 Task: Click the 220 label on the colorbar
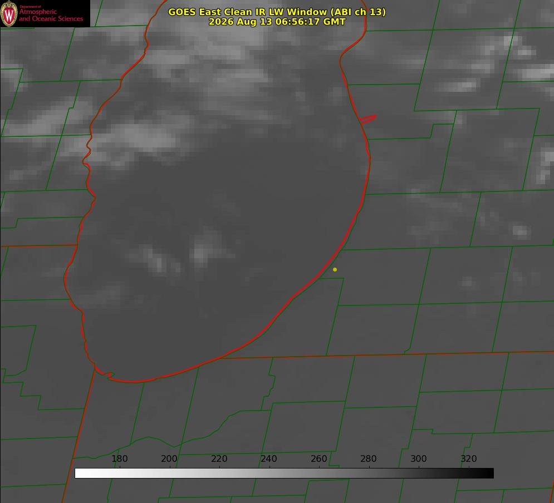[219, 458]
